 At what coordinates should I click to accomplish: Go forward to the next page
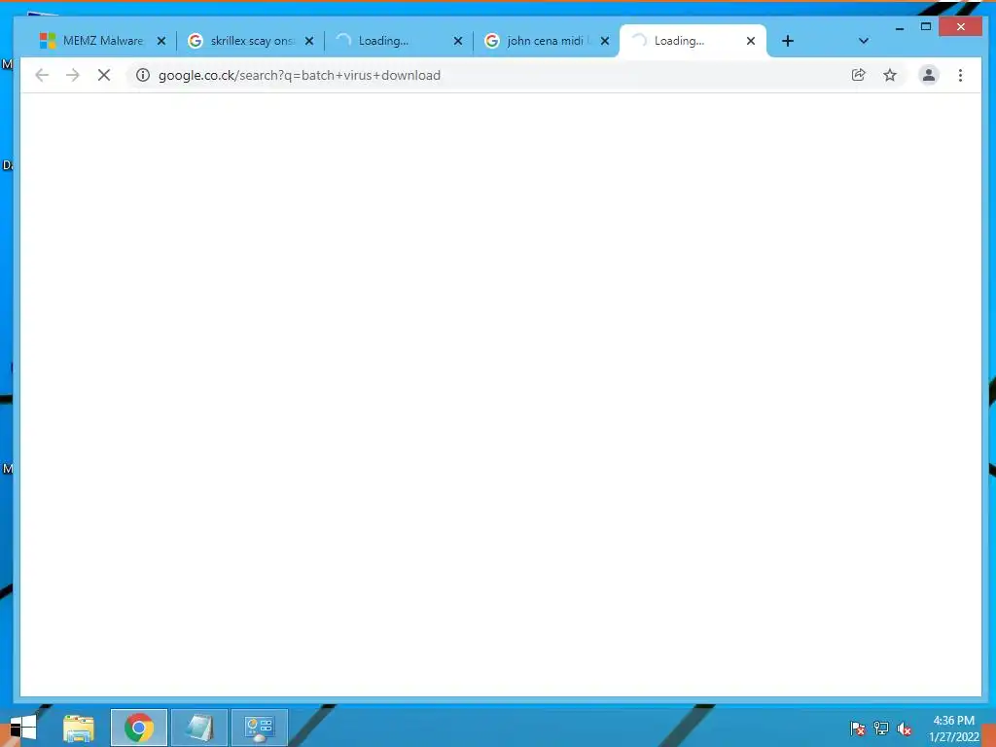pyautogui.click(x=72, y=75)
